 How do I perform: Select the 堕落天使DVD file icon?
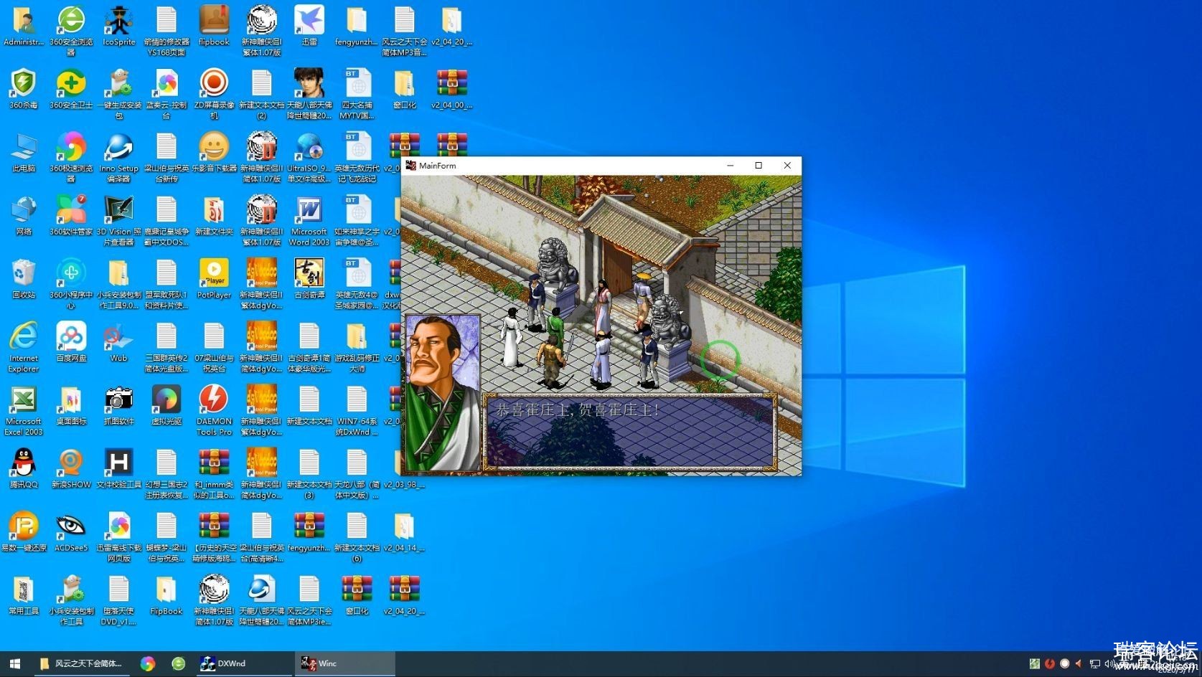pos(118,600)
